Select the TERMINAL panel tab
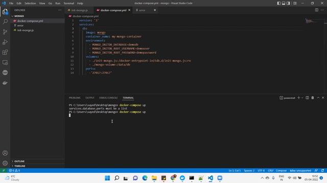Image resolution: width=327 pixels, height=183 pixels. (x=128, y=98)
